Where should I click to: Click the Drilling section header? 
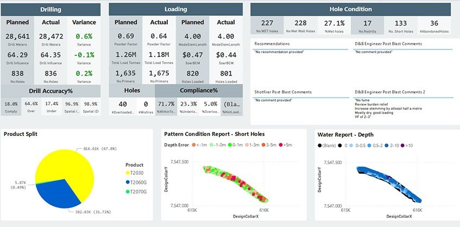(52, 9)
